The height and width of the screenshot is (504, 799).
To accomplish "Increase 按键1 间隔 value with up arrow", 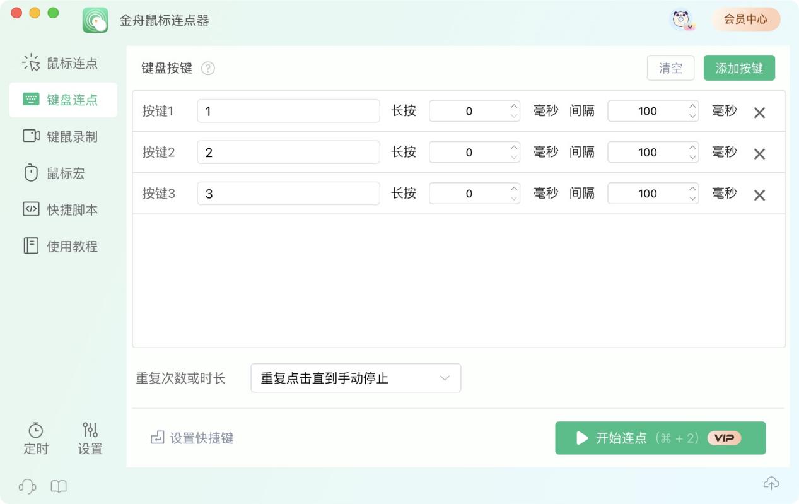I will point(692,106).
